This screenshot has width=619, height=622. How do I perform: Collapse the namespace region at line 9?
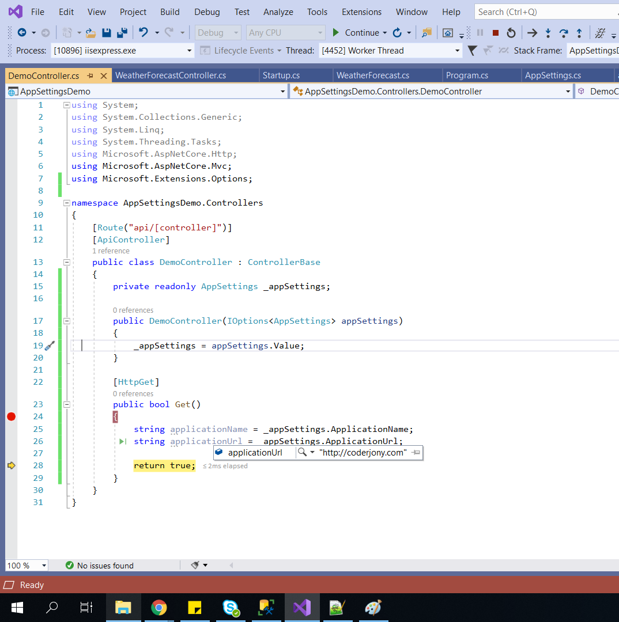coord(66,202)
